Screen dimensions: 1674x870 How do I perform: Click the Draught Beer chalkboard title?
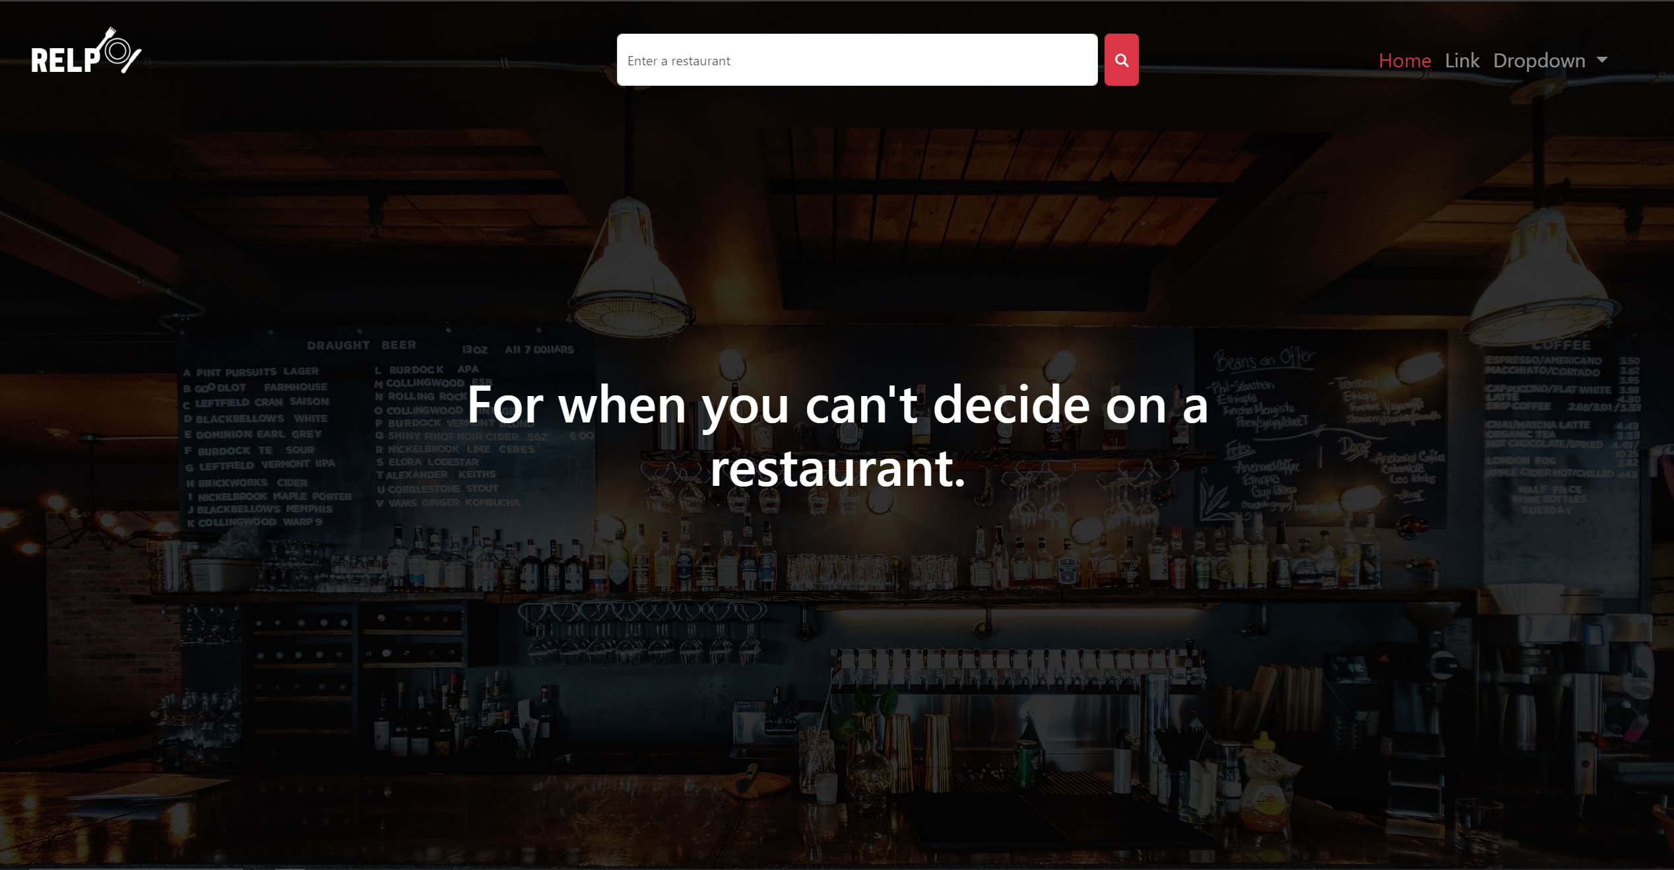362,345
